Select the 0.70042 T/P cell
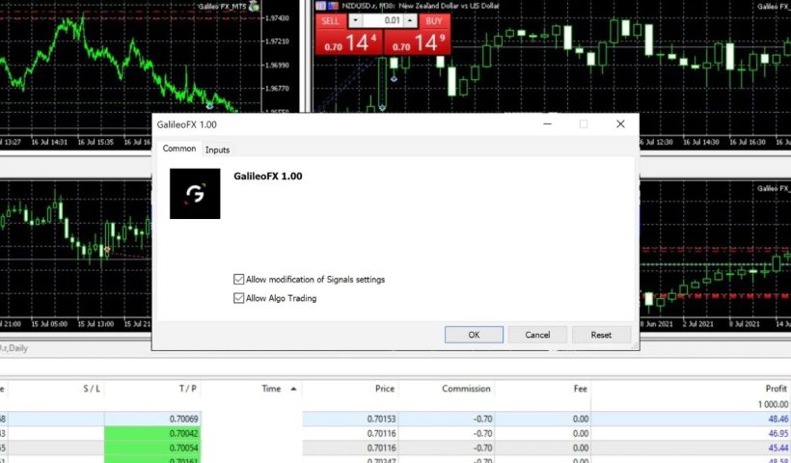Viewport: 791px width, 463px height. (x=152, y=433)
